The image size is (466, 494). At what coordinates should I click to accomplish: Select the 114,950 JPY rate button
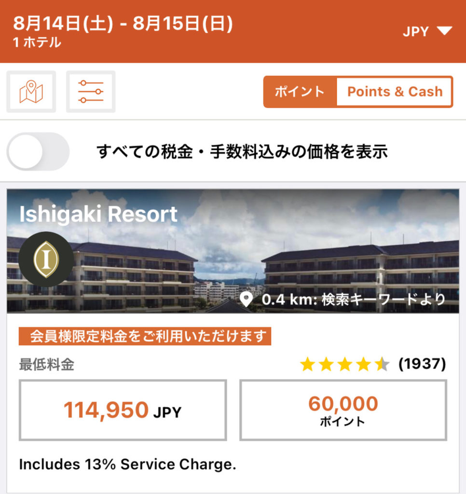click(x=123, y=410)
